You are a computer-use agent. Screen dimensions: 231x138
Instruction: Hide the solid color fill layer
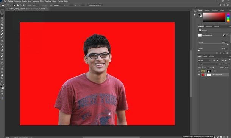[x=199, y=75]
